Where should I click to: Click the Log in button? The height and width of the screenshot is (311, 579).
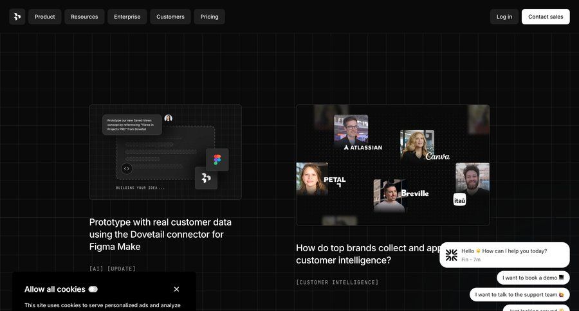[x=504, y=17]
